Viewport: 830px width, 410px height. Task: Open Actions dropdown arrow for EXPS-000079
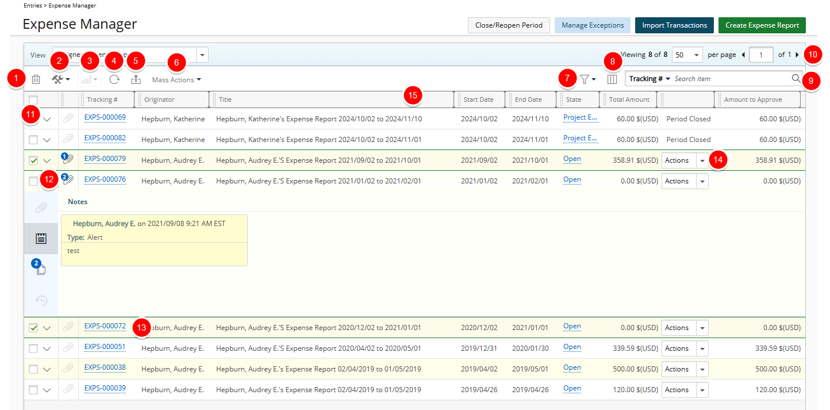[702, 160]
